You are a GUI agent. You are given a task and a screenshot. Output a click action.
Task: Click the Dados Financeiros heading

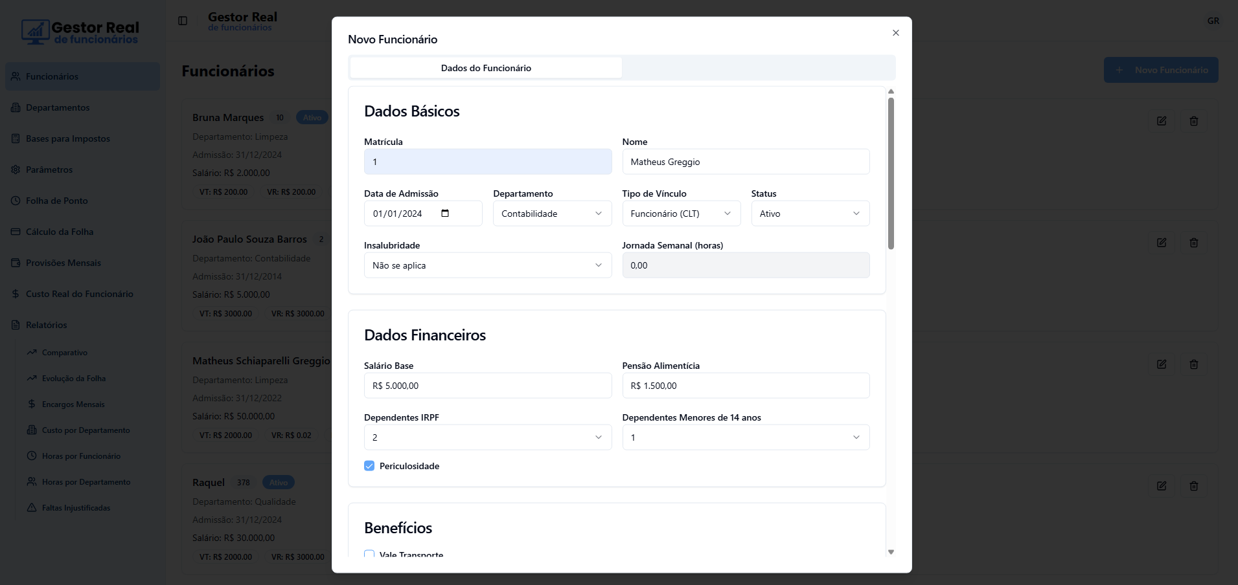click(425, 335)
